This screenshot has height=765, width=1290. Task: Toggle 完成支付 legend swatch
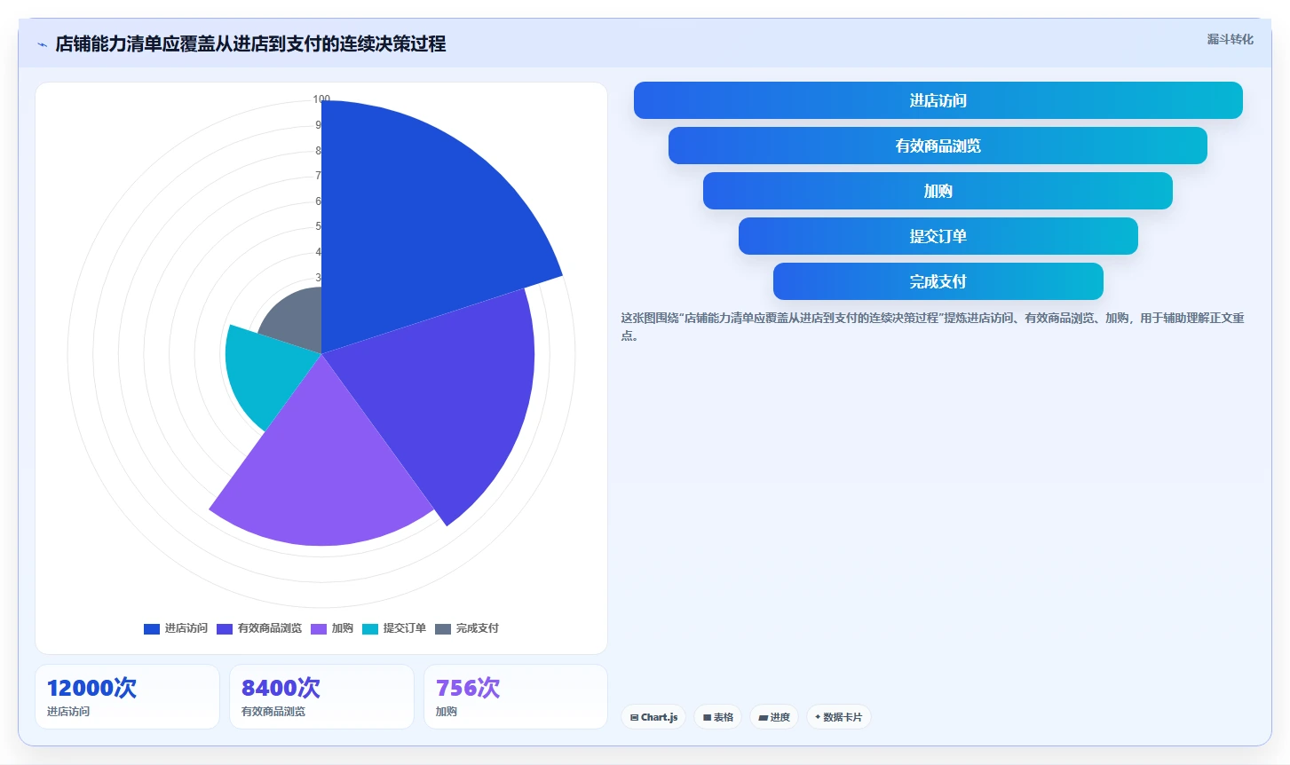click(x=443, y=628)
